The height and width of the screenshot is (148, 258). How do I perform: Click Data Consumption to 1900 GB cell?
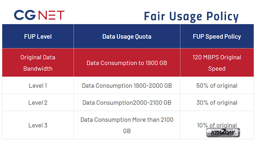point(127,63)
